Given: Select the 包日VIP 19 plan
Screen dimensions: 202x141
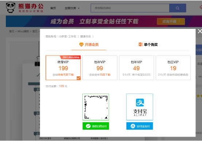Looking at the screenshot, I should pos(173,68).
